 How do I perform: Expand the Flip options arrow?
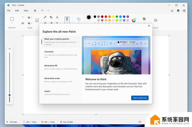[x=31, y=23]
